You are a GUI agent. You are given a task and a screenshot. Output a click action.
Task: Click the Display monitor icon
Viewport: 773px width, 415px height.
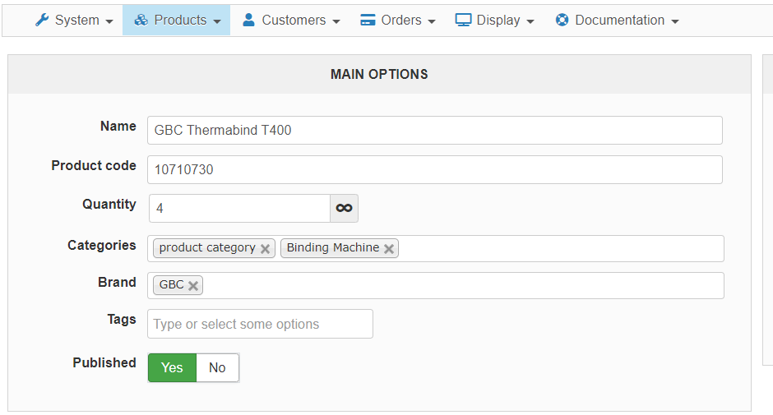point(464,21)
